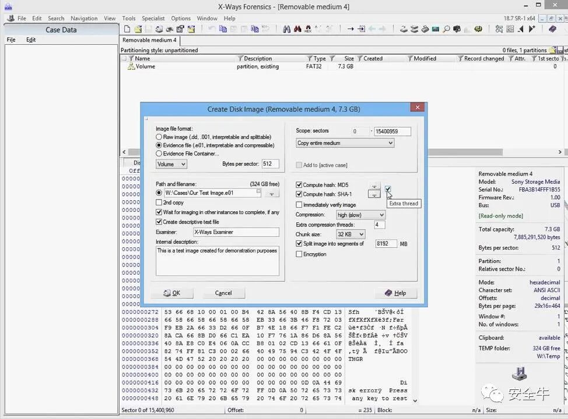
Task: Open the Navigation menu
Action: pos(84,19)
